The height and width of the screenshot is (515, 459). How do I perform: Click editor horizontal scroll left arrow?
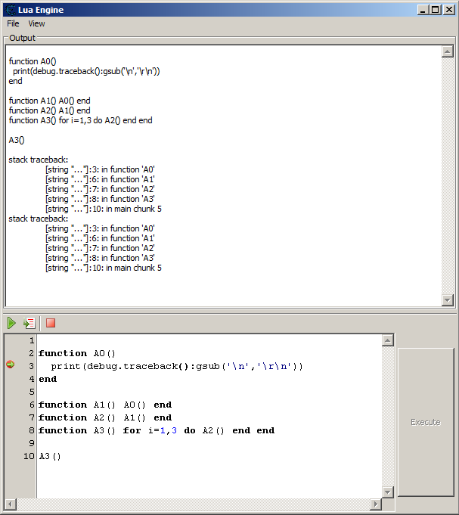click(x=11, y=504)
